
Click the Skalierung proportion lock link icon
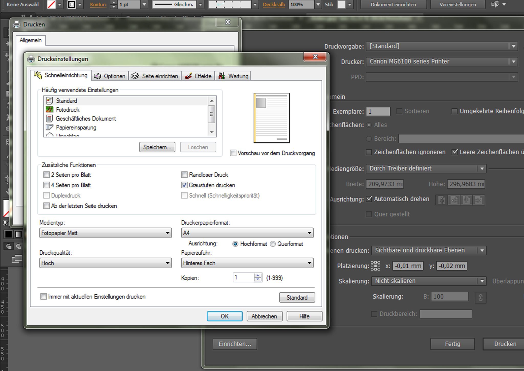point(481,298)
